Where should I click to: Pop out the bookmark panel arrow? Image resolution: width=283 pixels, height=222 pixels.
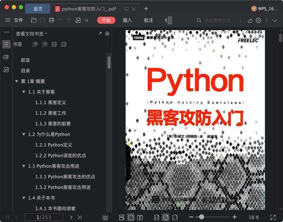[100, 34]
